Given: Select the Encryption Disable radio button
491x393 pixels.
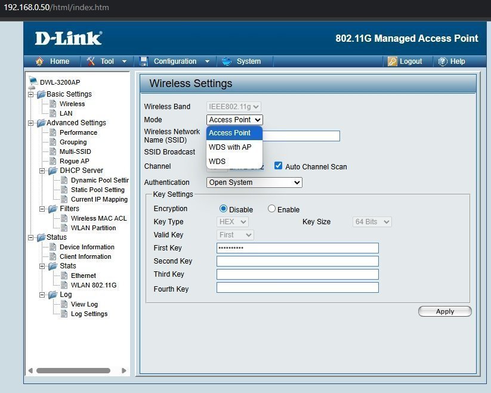Looking at the screenshot, I should (x=224, y=209).
